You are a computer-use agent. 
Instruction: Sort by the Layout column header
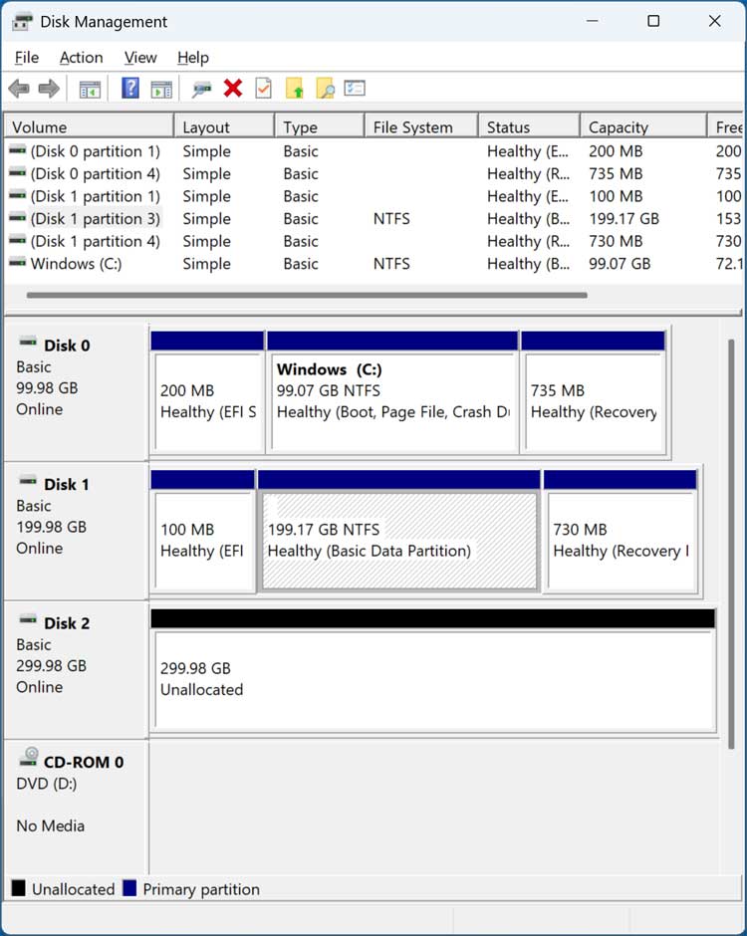tap(224, 127)
